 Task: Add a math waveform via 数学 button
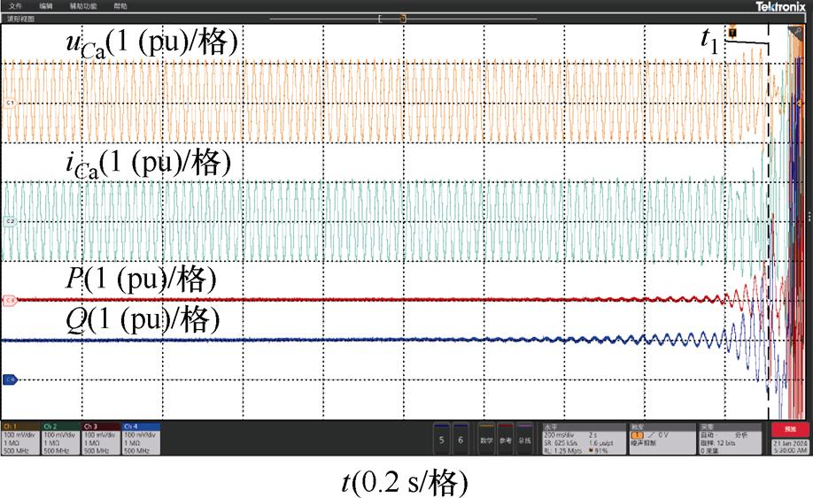pos(486,439)
